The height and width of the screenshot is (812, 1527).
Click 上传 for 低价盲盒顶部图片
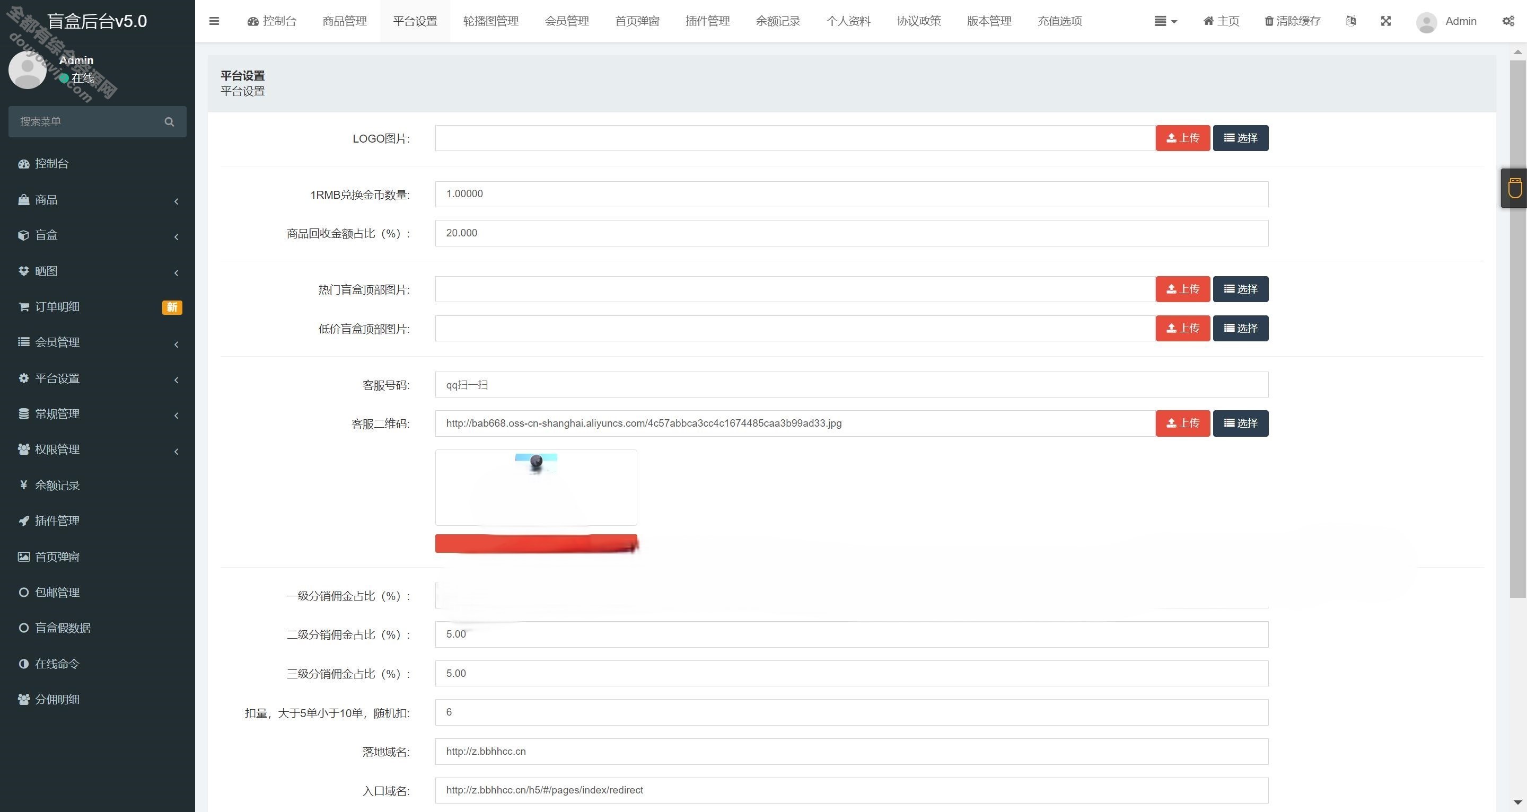click(1182, 329)
